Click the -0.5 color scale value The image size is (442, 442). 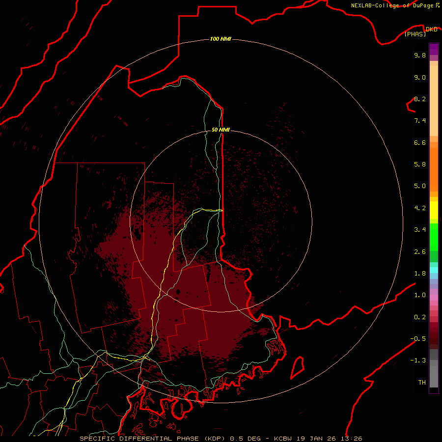coord(418,339)
